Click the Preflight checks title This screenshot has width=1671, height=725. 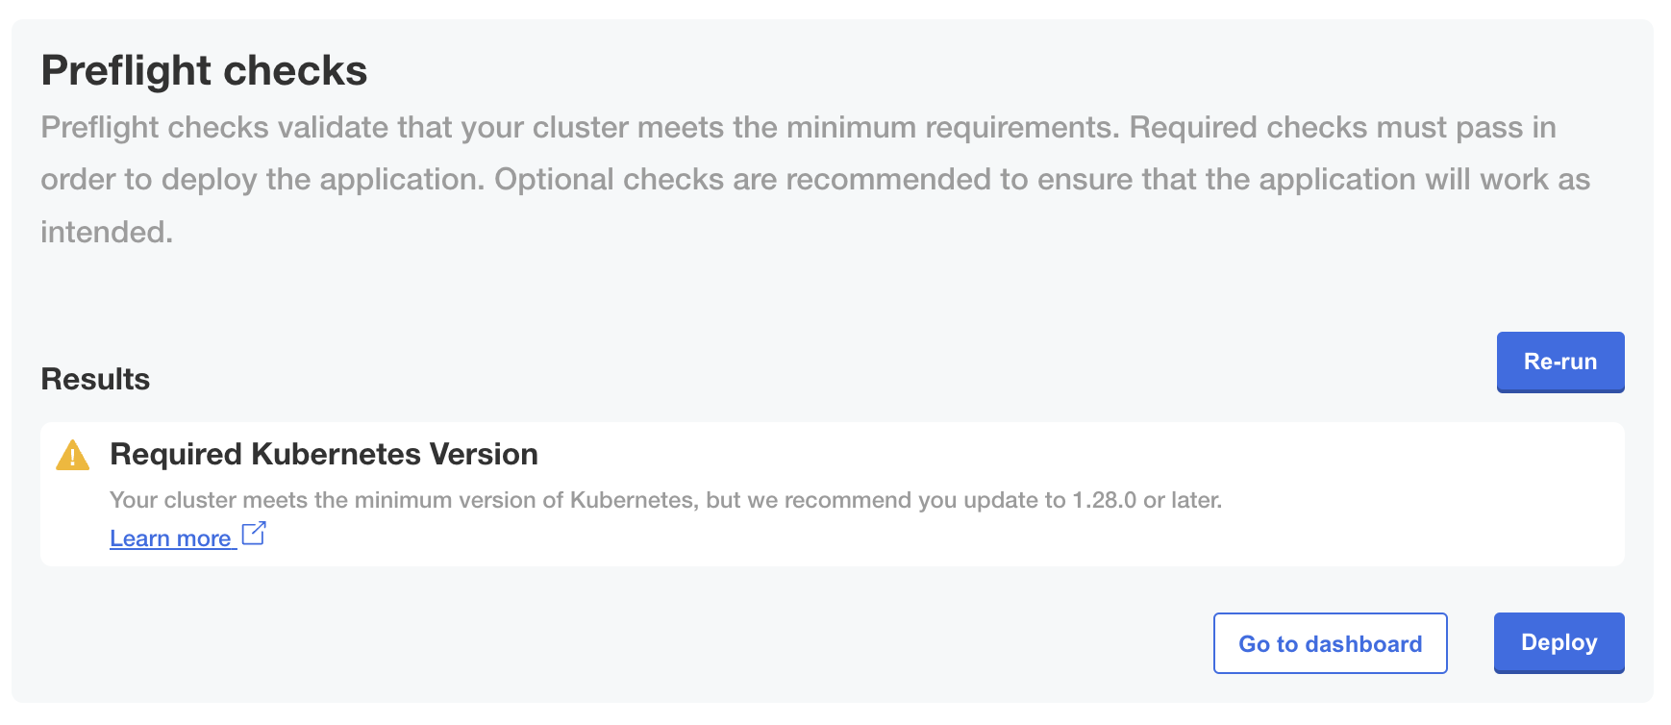[204, 69]
